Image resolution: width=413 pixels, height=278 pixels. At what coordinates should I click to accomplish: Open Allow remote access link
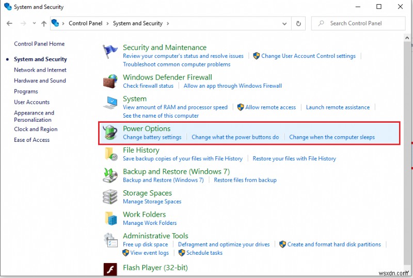[x=271, y=107]
